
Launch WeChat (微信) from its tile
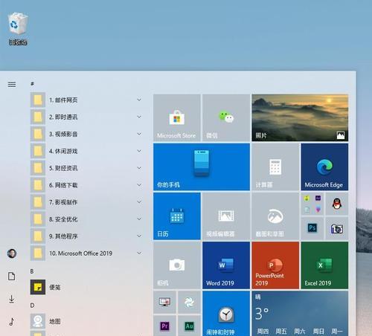(x=226, y=117)
